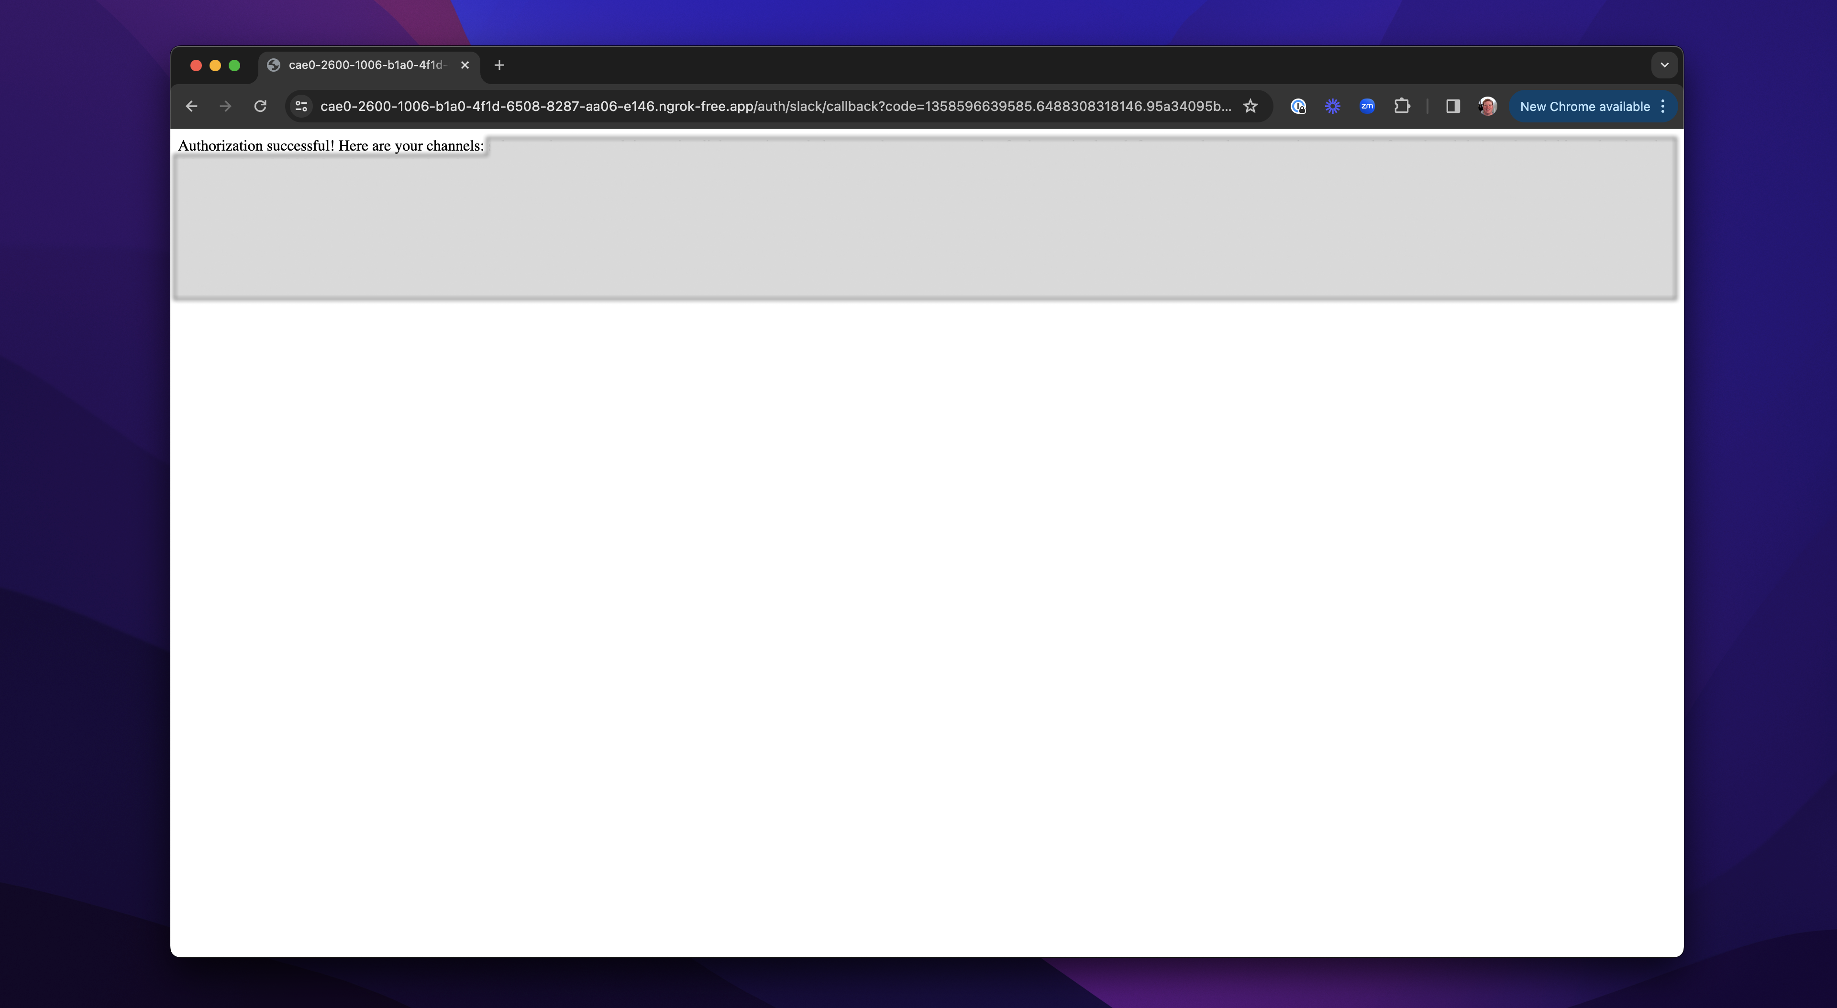Viewport: 1837px width, 1008px height.
Task: Open the tab overflow chevron menu
Action: tap(1664, 65)
